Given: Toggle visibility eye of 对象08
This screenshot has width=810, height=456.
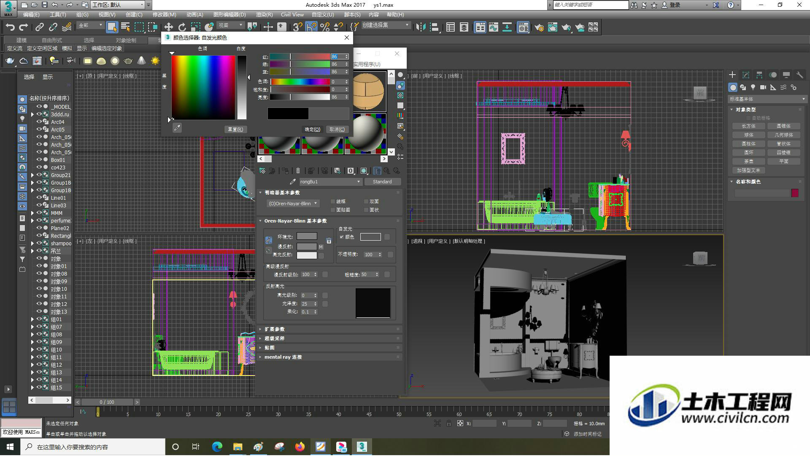Looking at the screenshot, I should 39,274.
